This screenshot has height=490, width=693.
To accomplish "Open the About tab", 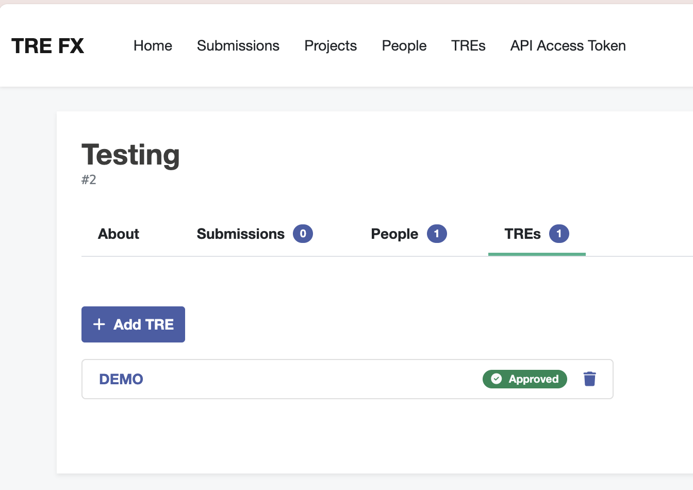I will coord(119,234).
